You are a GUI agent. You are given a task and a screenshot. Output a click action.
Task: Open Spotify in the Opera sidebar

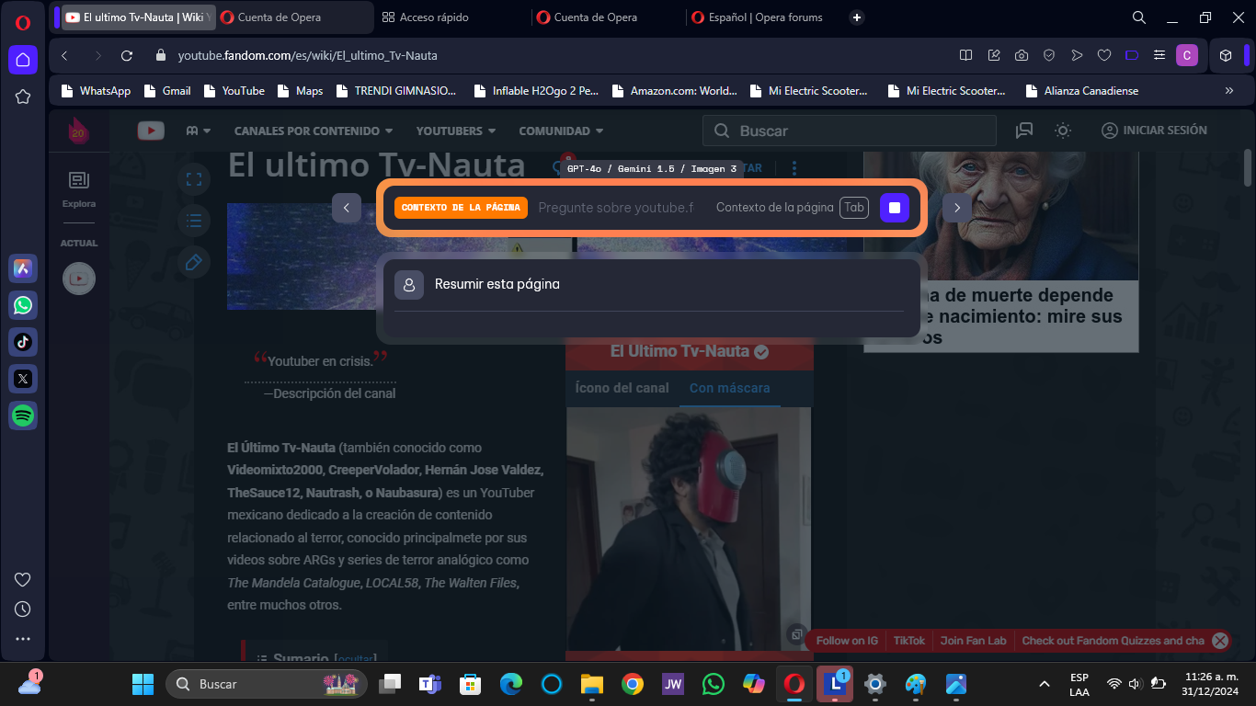click(x=23, y=416)
